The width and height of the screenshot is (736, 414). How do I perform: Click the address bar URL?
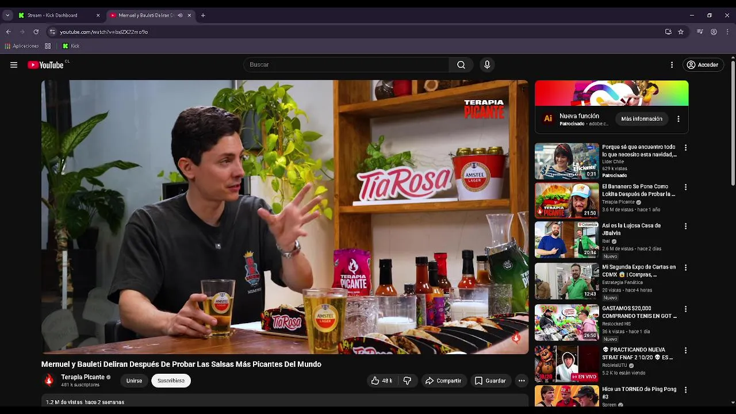click(103, 32)
